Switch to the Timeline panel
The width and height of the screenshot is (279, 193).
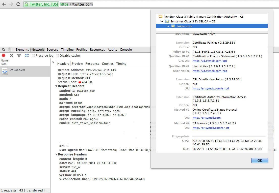tap(67, 50)
